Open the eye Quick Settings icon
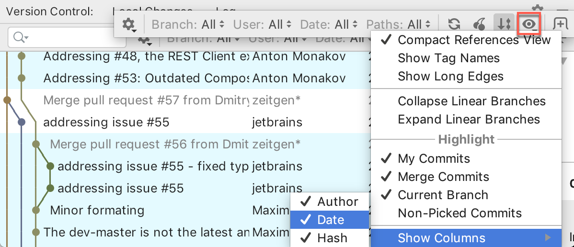 tap(529, 24)
